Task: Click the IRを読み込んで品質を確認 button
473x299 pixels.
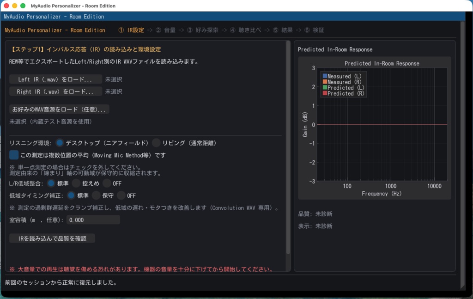Action: click(x=52, y=238)
